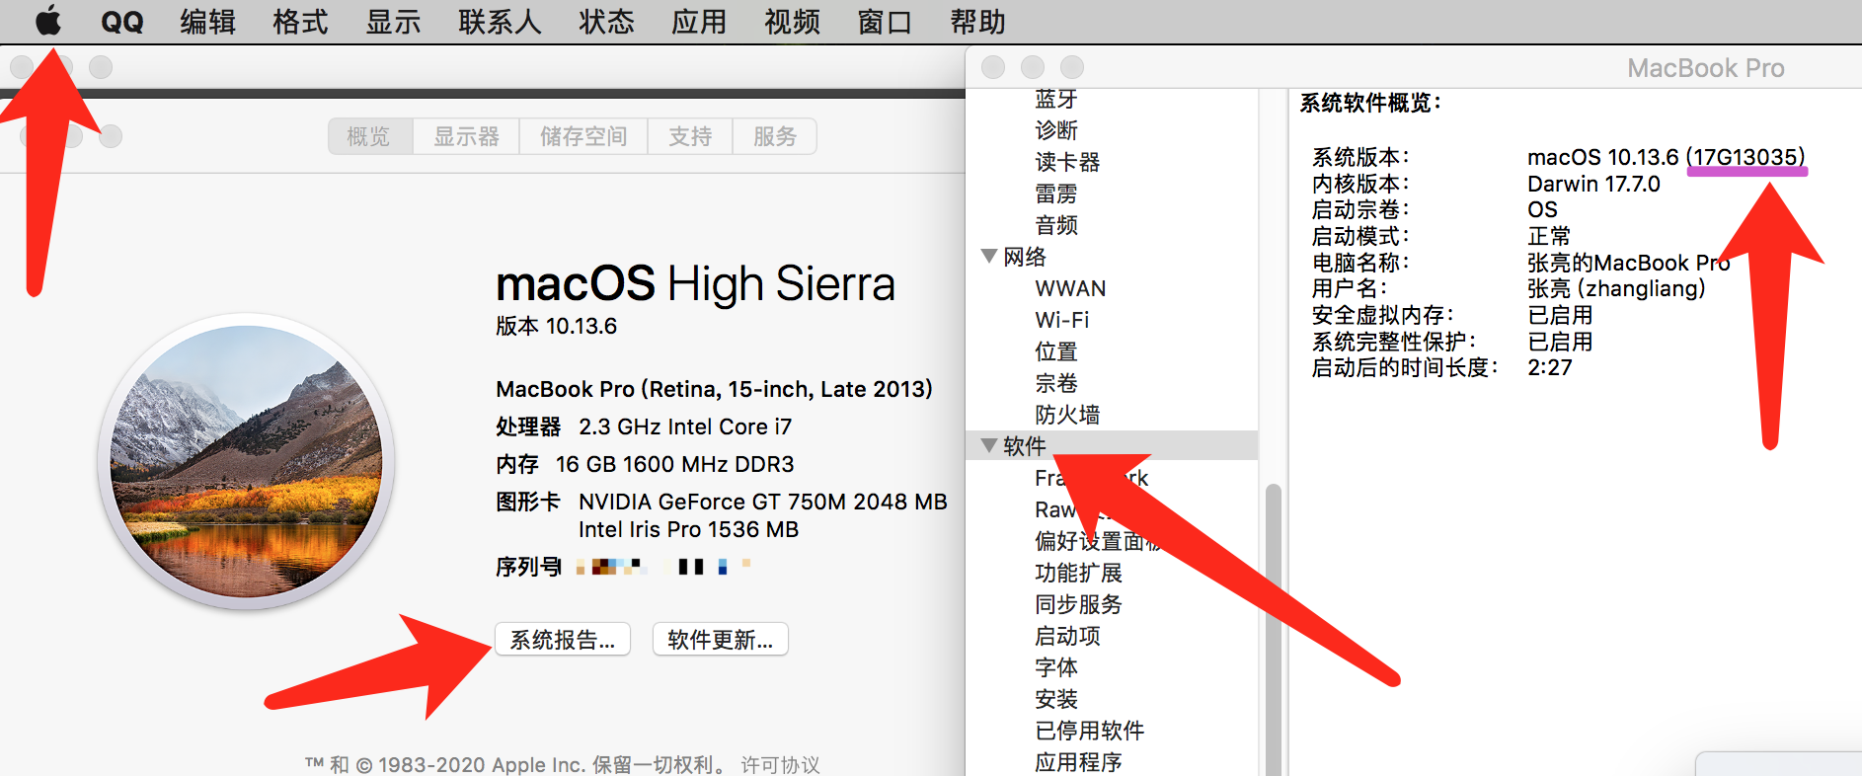This screenshot has width=1862, height=776.
Task: Open the 联系人 menu
Action: click(x=501, y=22)
